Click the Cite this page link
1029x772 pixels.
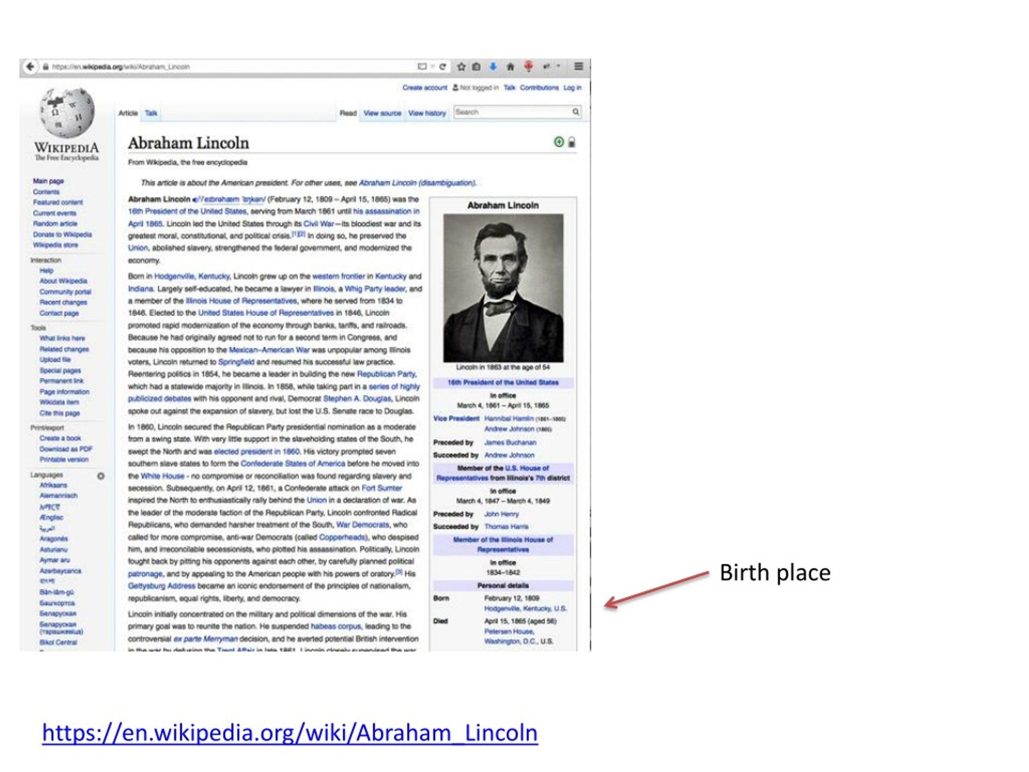pyautogui.click(x=59, y=413)
